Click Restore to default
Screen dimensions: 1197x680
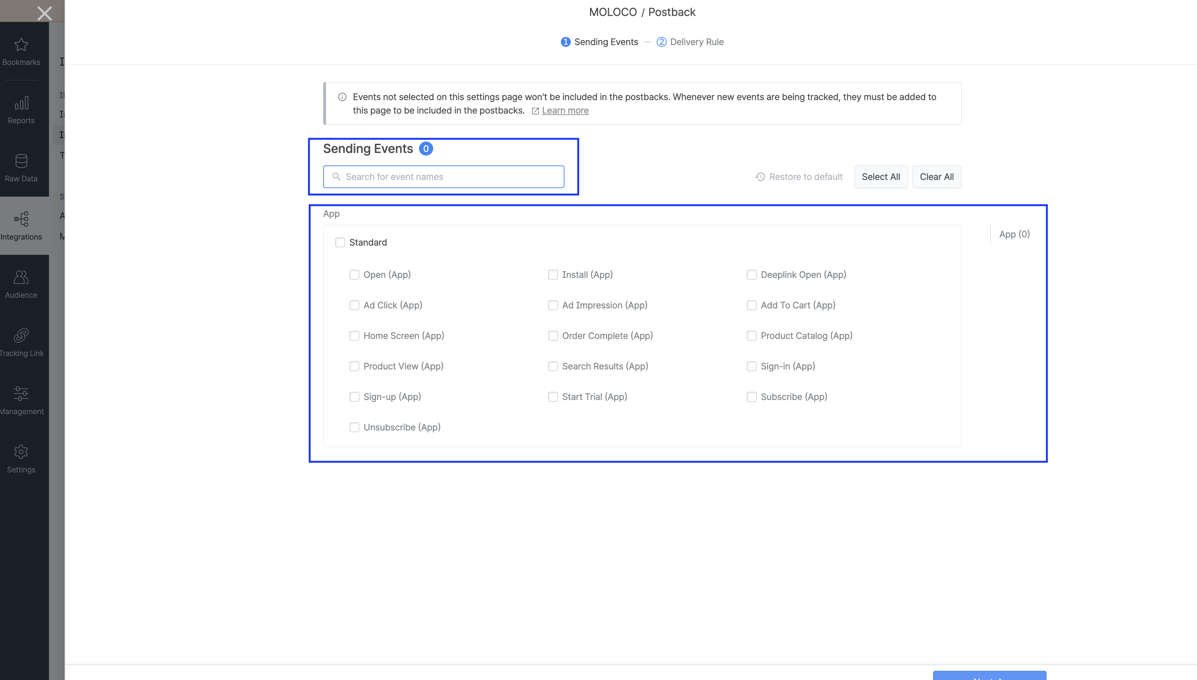(799, 176)
